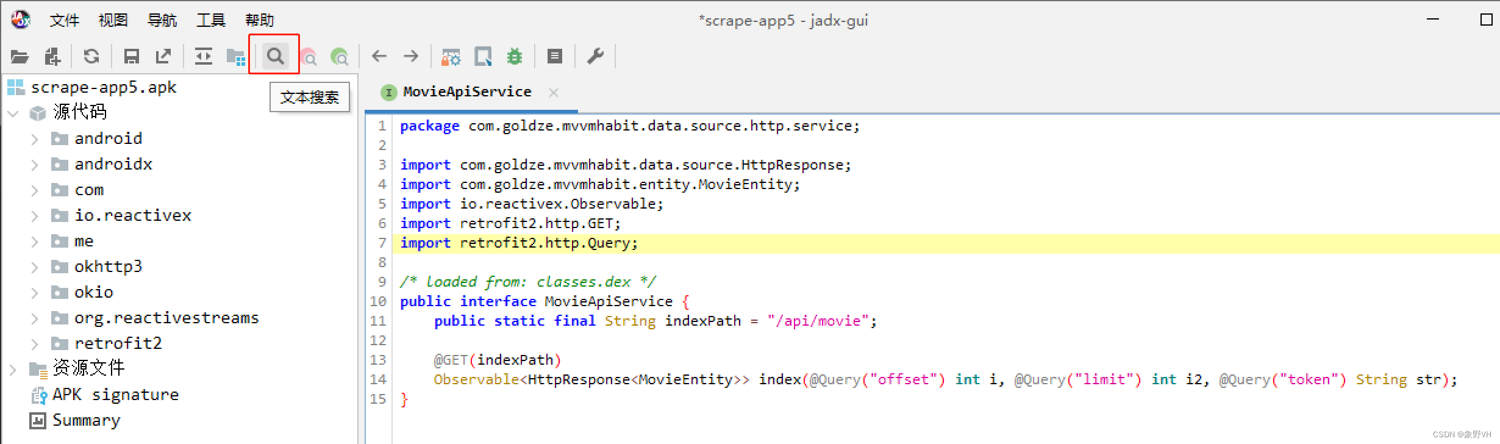Image resolution: width=1500 pixels, height=444 pixels.
Task: Click the quark engine toolbar icon
Action: click(x=483, y=57)
